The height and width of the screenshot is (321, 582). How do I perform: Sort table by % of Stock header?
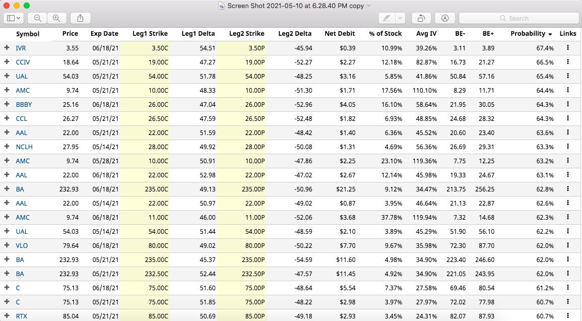(x=385, y=33)
